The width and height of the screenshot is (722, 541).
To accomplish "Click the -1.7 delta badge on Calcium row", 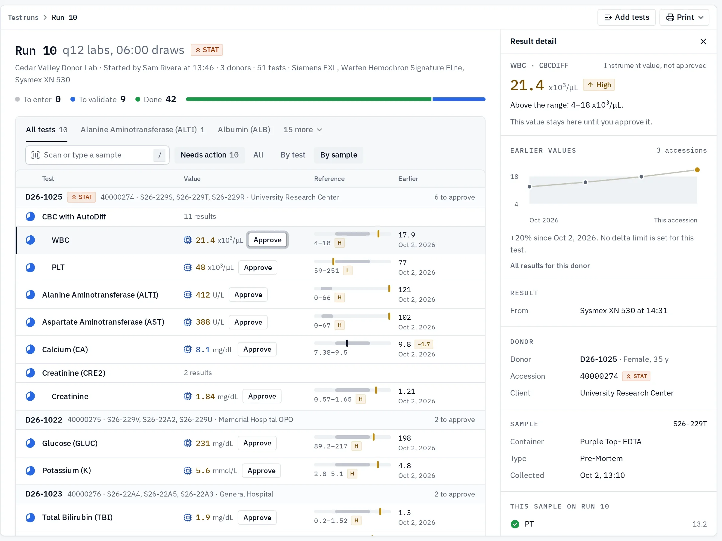I will click(x=423, y=344).
